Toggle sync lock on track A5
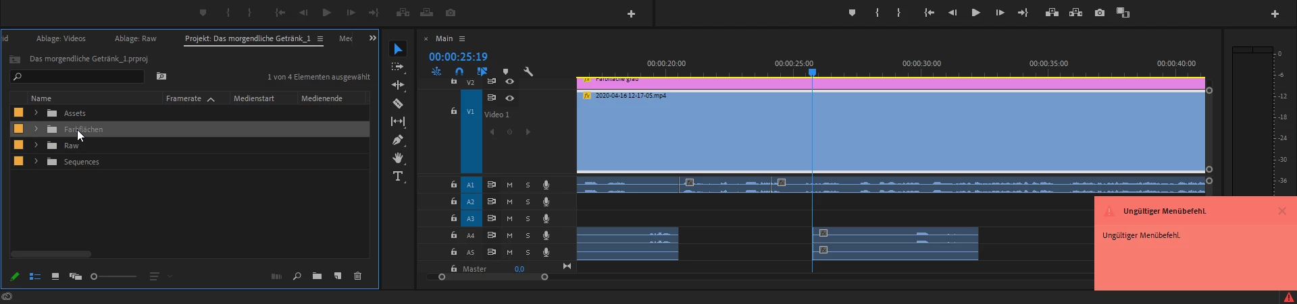 (492, 252)
